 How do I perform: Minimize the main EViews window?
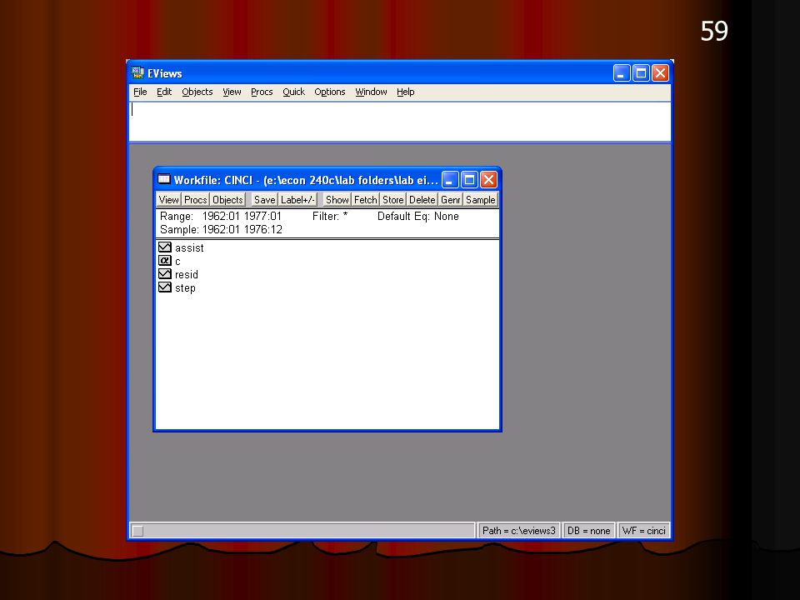[622, 73]
